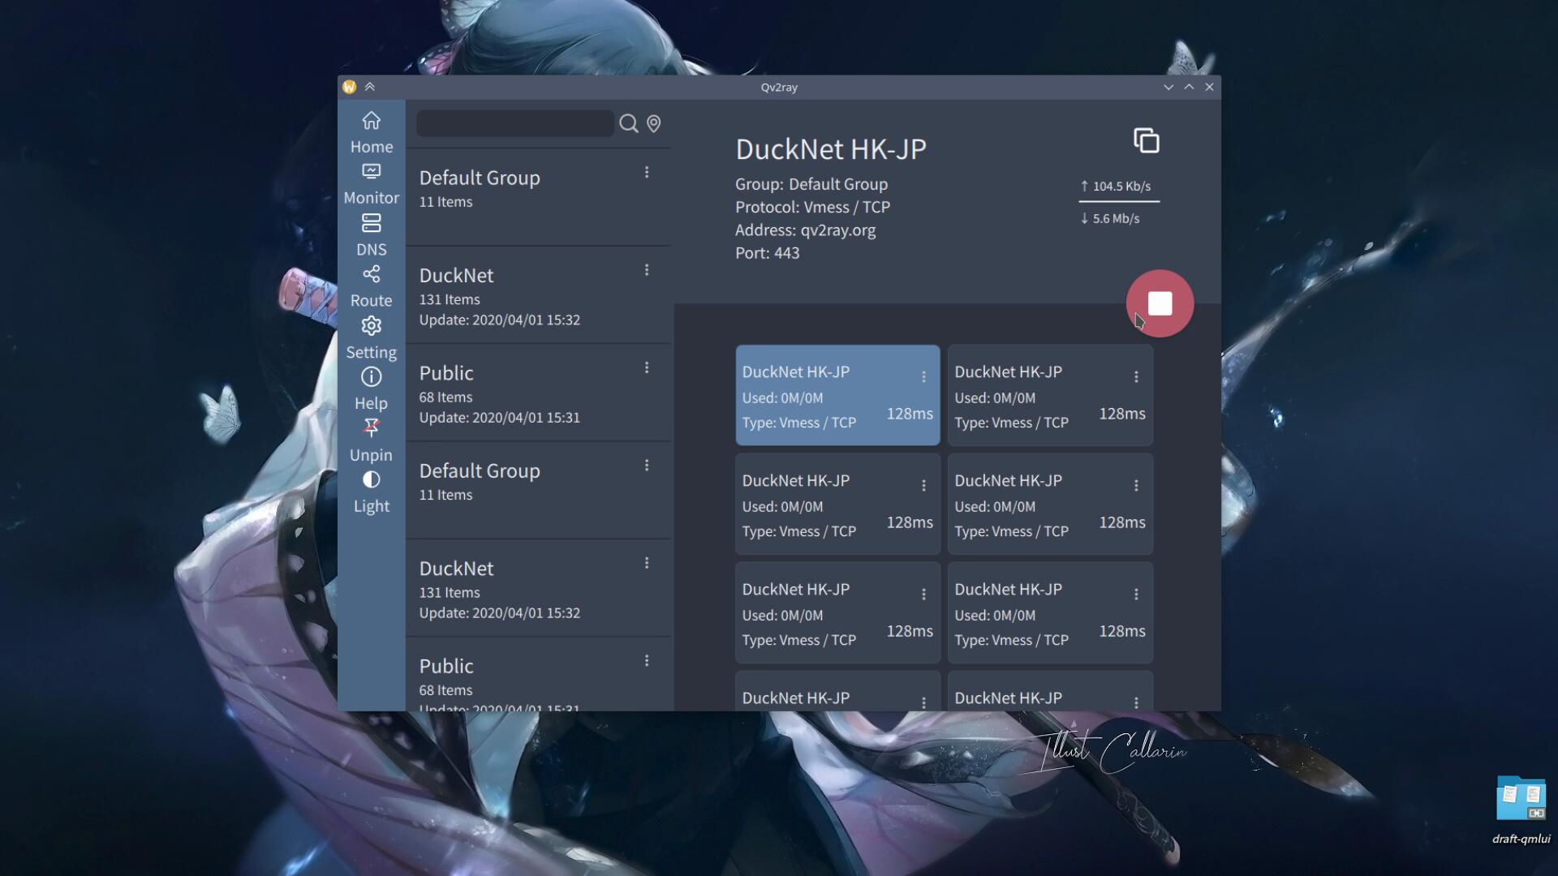
Task: Open the three-dot menu of the top Default Group
Action: point(647,172)
